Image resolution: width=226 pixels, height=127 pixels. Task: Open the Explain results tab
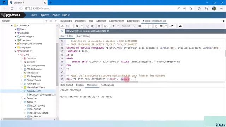(x=80, y=85)
